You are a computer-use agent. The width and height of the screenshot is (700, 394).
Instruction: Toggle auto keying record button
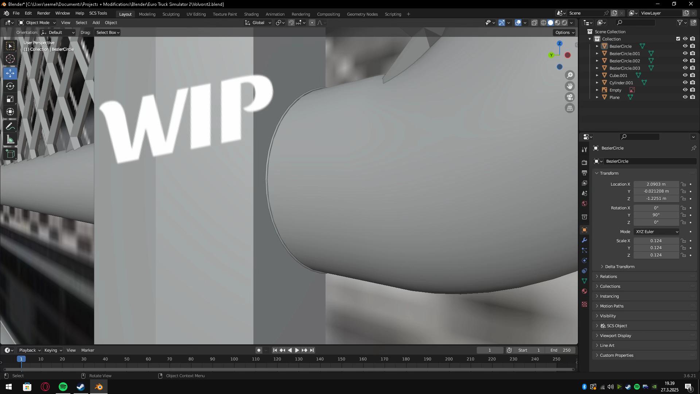[x=258, y=350]
